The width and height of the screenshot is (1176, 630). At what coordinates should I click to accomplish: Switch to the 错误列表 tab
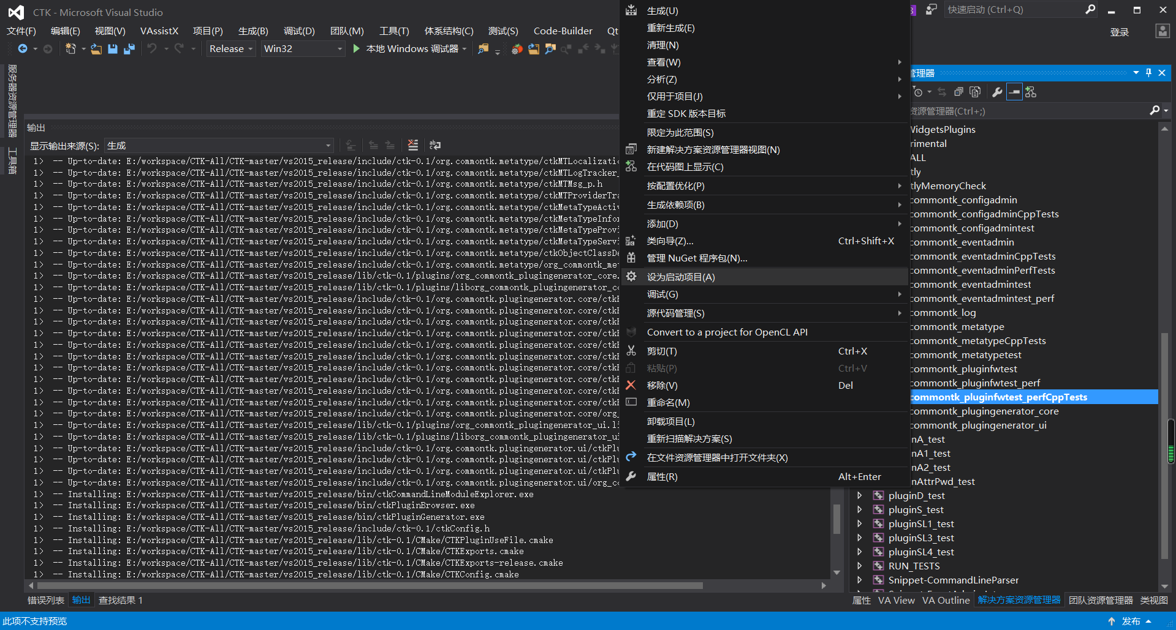[46, 600]
